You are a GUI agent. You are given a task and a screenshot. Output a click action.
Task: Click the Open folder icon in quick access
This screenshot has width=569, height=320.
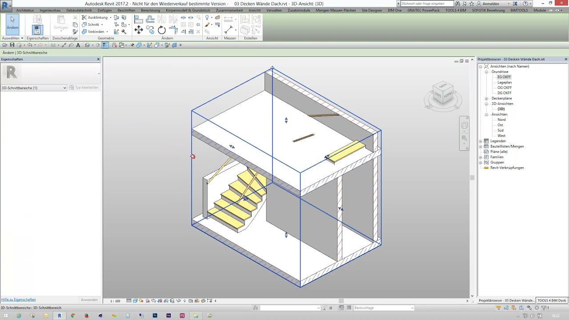point(5,45)
